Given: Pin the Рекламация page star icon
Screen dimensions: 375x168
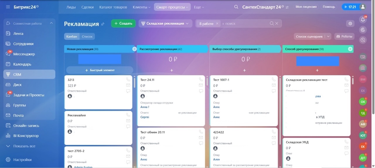Looking at the screenshot, I should (x=103, y=24).
